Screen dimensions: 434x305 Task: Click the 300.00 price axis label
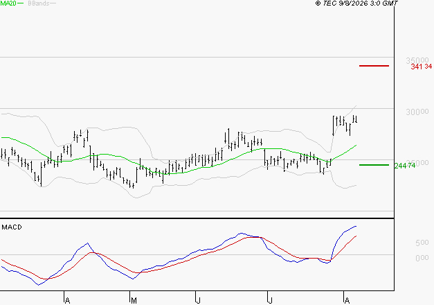tap(417, 112)
